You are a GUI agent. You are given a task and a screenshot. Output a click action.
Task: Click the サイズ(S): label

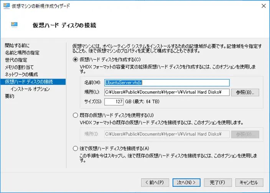pos(93,102)
